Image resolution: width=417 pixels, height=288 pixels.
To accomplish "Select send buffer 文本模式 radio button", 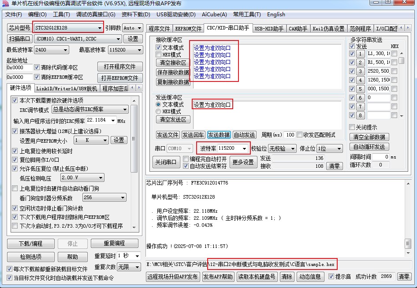I will click(158, 104).
